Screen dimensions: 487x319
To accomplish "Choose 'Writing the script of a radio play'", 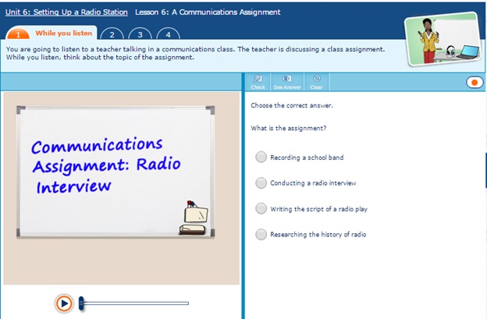I will point(261,208).
